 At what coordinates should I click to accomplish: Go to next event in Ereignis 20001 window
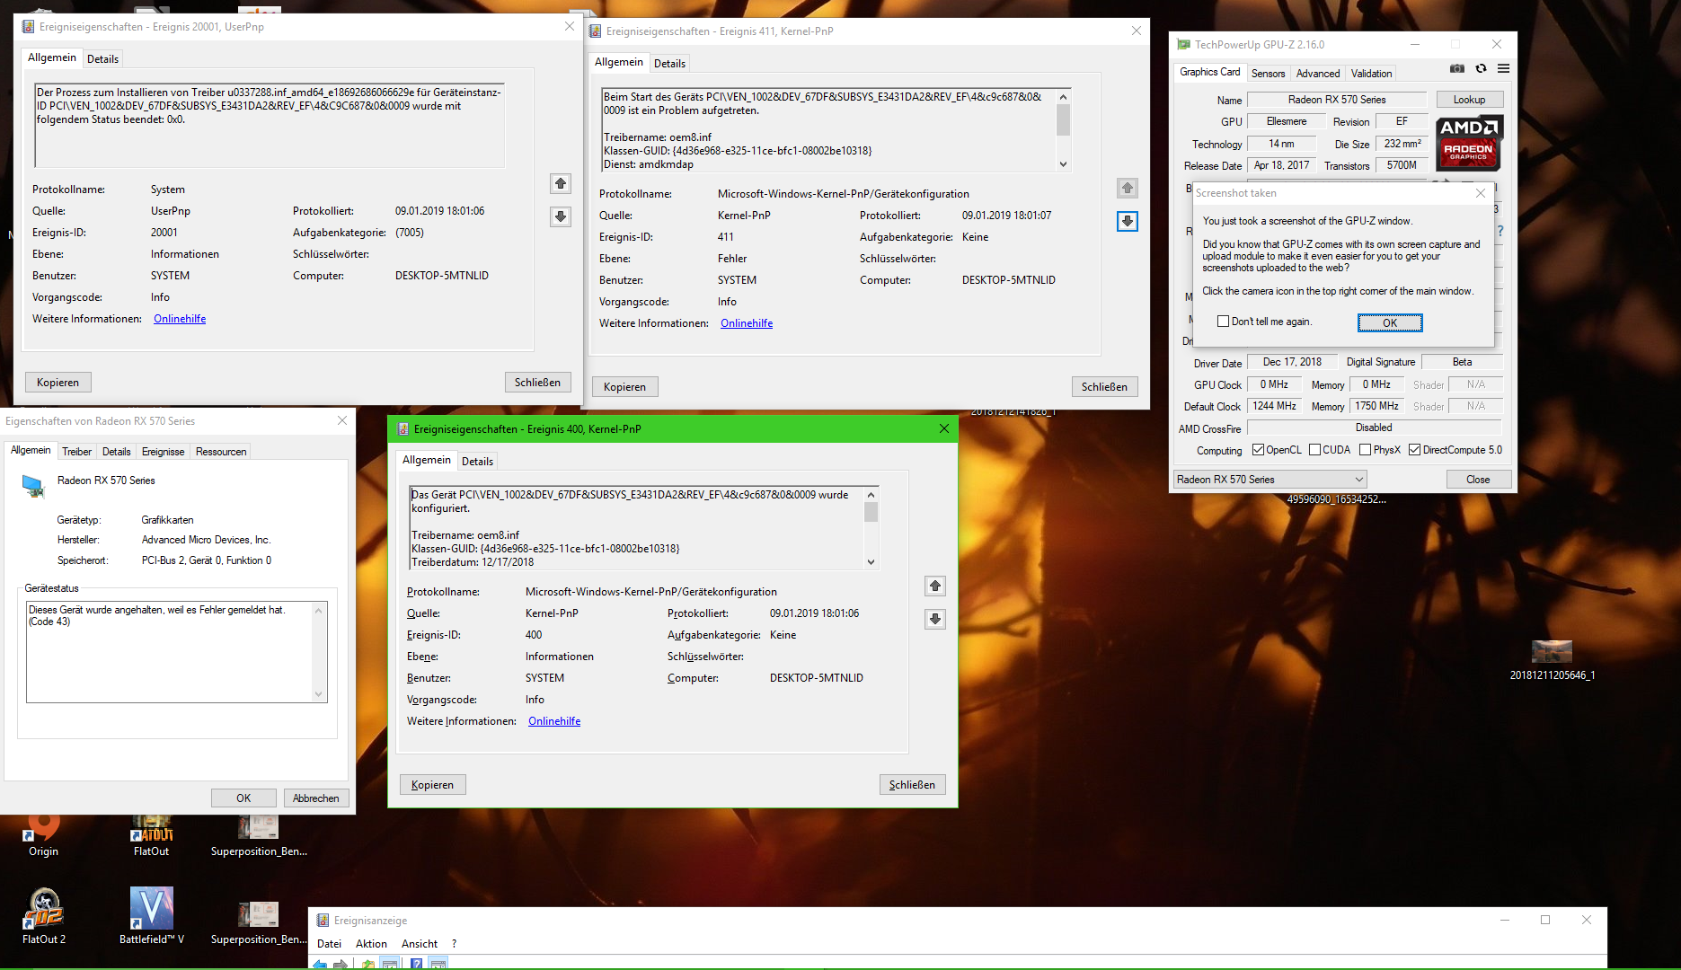561,216
